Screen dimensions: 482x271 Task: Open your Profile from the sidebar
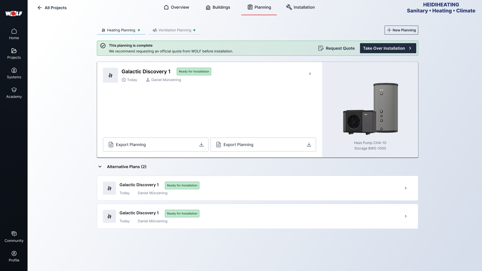pyautogui.click(x=14, y=255)
